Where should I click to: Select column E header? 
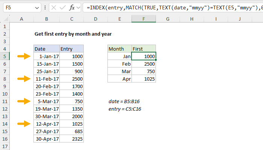[x=119, y=19]
